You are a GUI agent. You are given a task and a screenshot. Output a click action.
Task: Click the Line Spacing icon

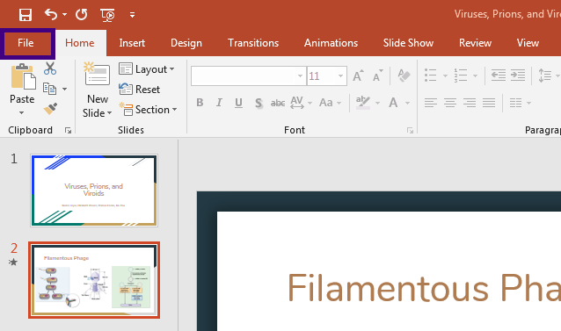pyautogui.click(x=545, y=76)
